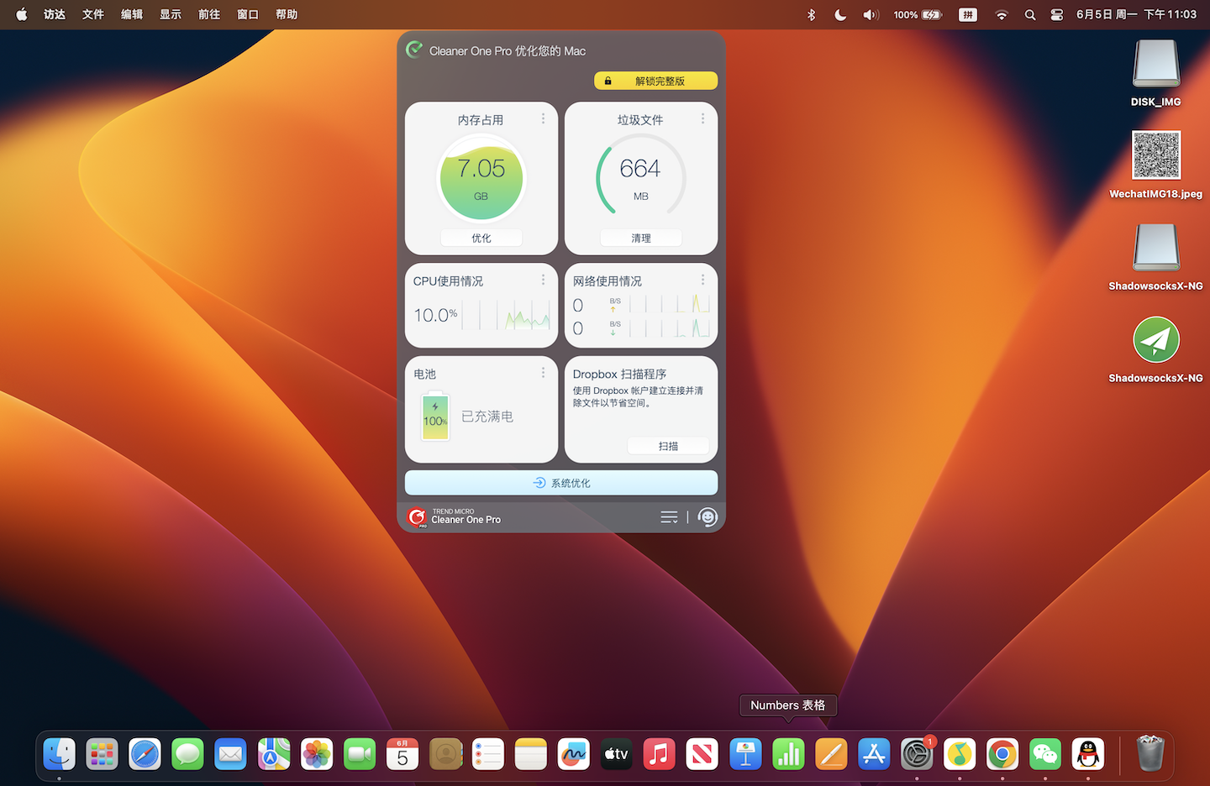Viewport: 1210px width, 786px height.
Task: Open the 前往 menu in menu bar
Action: 209,14
